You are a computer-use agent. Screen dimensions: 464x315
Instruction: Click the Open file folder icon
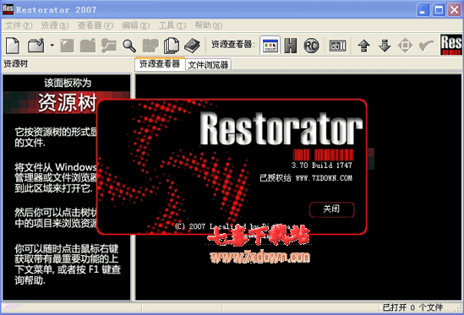click(36, 46)
